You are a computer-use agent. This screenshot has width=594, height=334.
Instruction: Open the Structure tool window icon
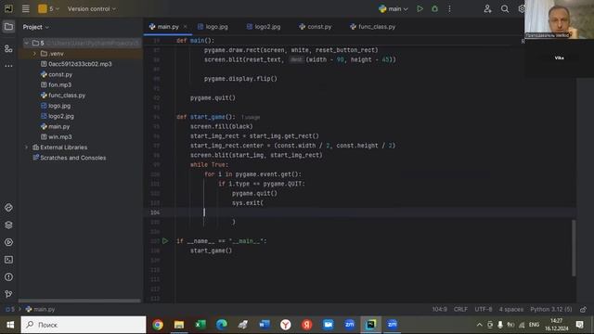click(x=8, y=48)
